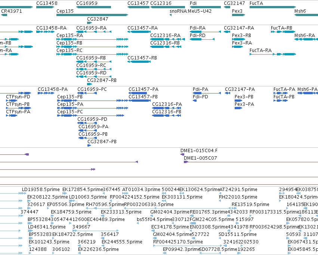The width and height of the screenshot is (318, 255).
Task: Click the CG32847-RB transcript label
Action: pyautogui.click(x=102, y=80)
